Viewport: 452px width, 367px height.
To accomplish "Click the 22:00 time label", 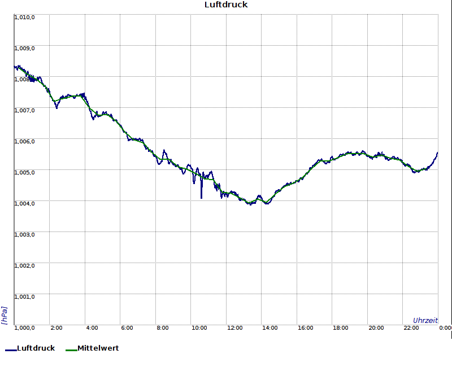I will [411, 328].
